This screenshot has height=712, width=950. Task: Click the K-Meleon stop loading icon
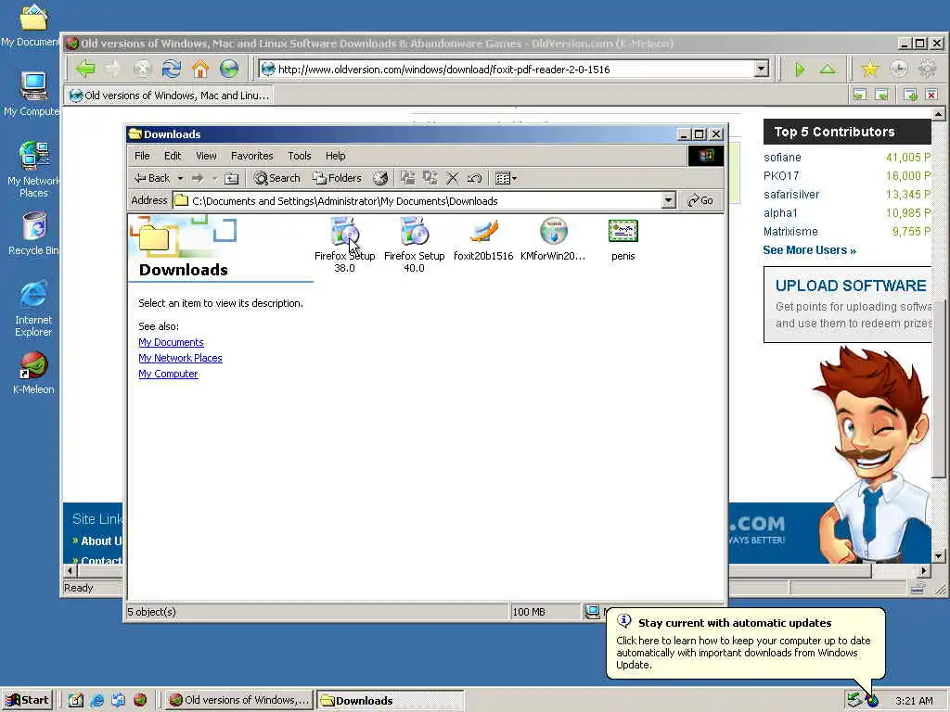pyautogui.click(x=142, y=69)
